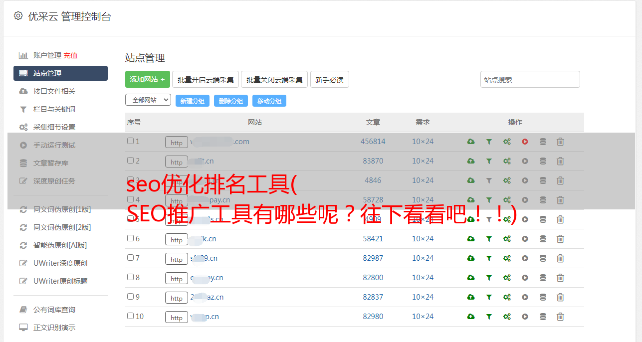Check the box for row 7
This screenshot has height=342, width=642.
coord(130,258)
